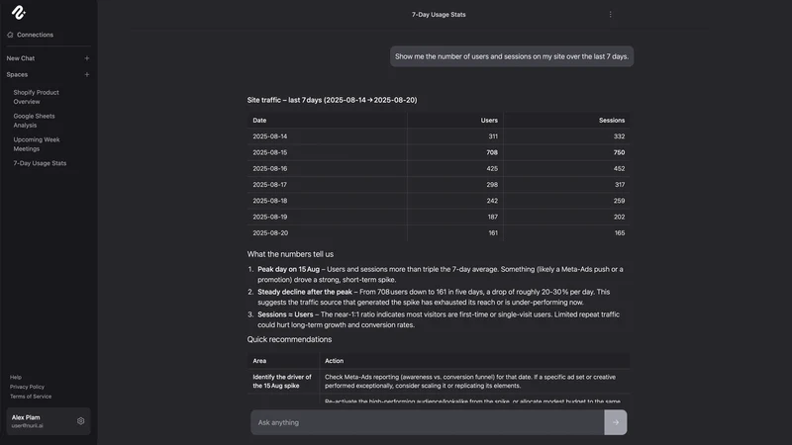Click the Nurii logo icon
The width and height of the screenshot is (792, 445).
click(19, 13)
